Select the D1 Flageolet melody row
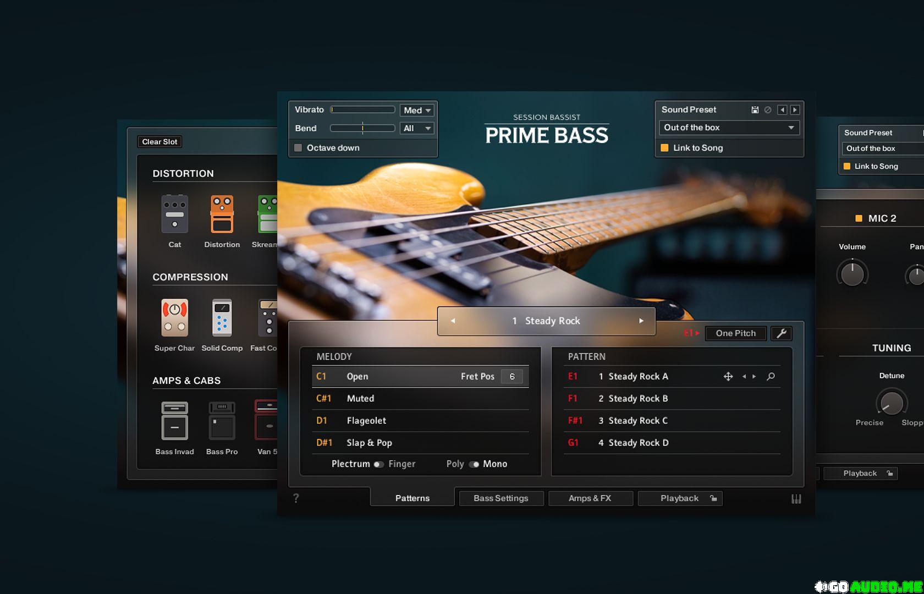The height and width of the screenshot is (594, 924). tap(420, 421)
